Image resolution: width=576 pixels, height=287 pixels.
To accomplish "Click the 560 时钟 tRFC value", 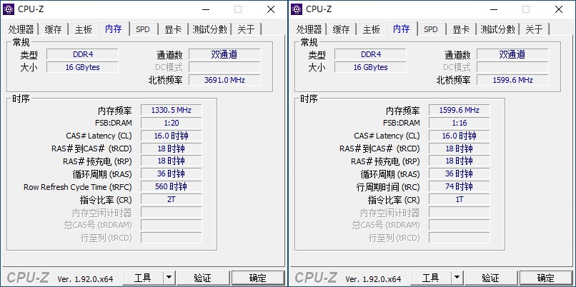I will (172, 187).
